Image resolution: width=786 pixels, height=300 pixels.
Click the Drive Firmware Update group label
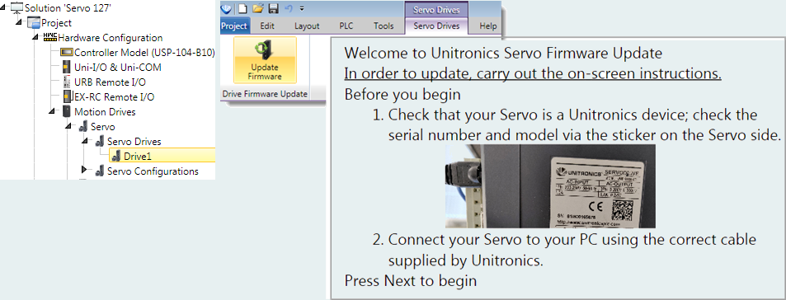(x=266, y=94)
